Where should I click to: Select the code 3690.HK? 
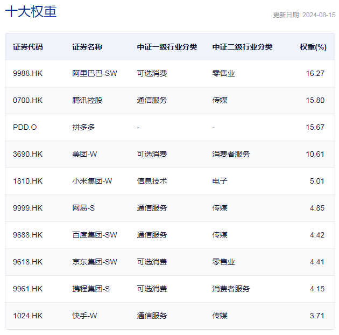[27, 154]
